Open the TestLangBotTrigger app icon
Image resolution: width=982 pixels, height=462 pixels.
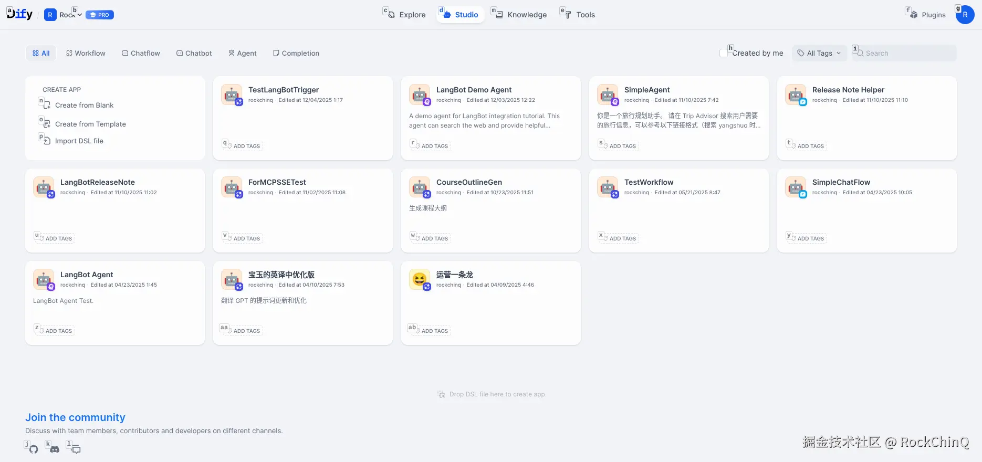pyautogui.click(x=232, y=95)
